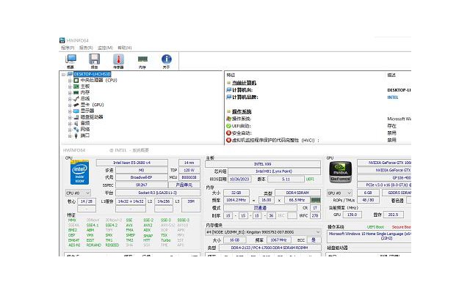
Task: Click the 产品单元 button
Action: (184, 185)
